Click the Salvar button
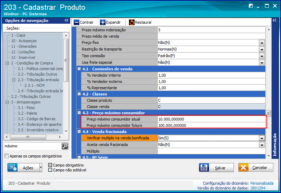 pyautogui.click(x=216, y=168)
